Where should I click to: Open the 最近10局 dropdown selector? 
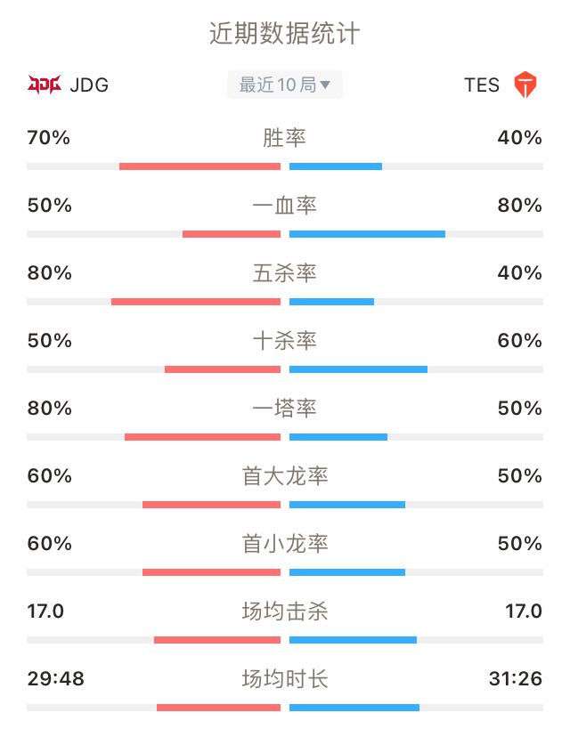point(285,85)
